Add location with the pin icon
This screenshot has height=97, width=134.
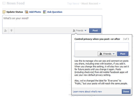pyautogui.click(x=12, y=30)
